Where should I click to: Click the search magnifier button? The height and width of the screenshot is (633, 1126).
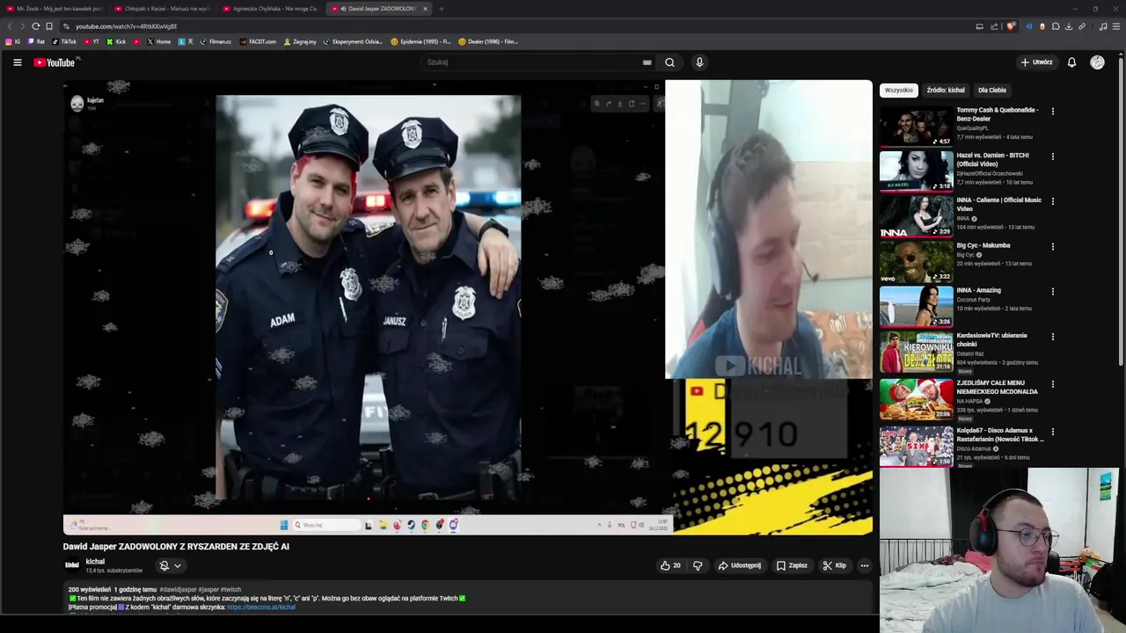point(669,62)
